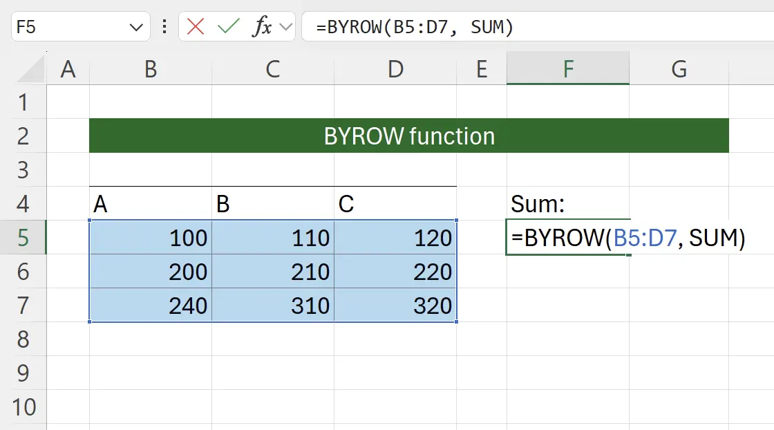Open Insert Function with the fx icon
Viewport: 774px width, 430px height.
pyautogui.click(x=261, y=27)
